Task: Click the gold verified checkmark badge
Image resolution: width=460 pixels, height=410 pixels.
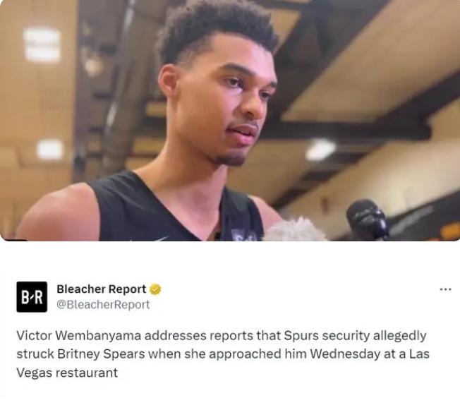Action: click(x=155, y=289)
